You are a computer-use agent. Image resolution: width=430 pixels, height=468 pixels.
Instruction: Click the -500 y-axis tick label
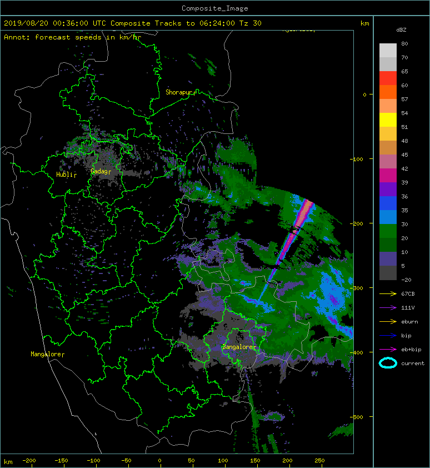pyautogui.click(x=357, y=417)
